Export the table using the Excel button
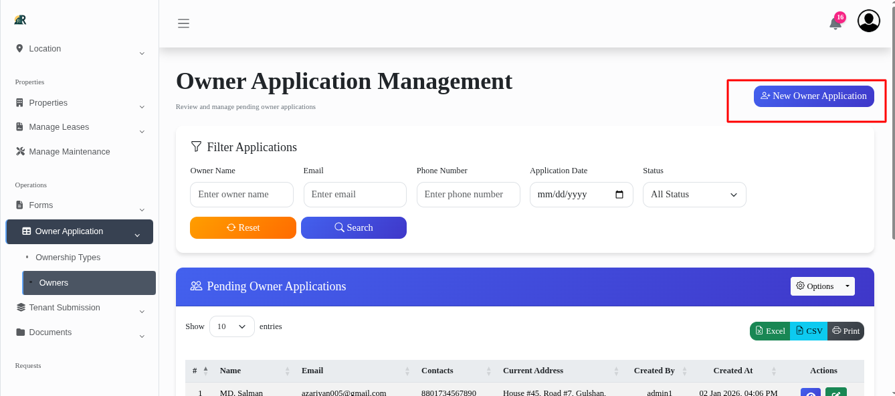 point(770,330)
